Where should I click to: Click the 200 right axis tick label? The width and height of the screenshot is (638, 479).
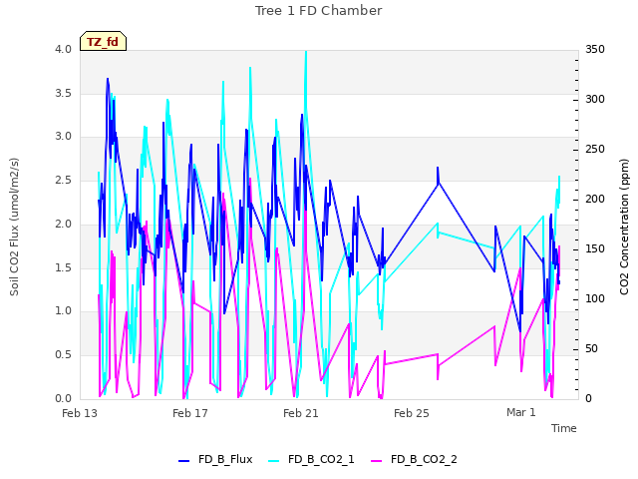595,200
